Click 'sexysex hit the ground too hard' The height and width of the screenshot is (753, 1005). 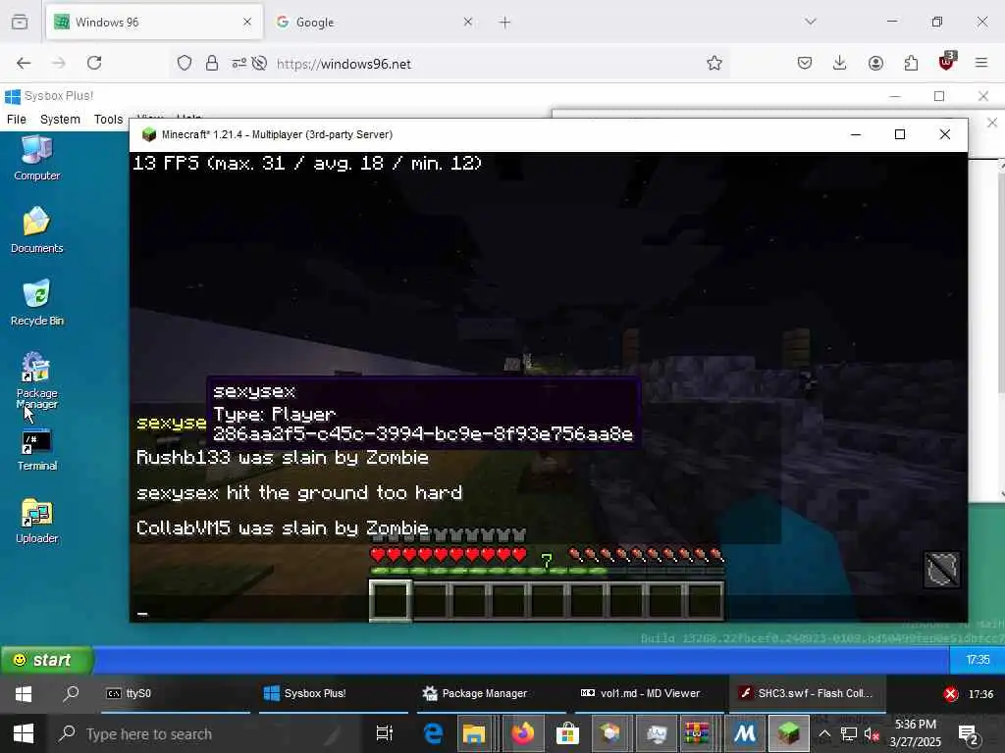[x=299, y=493]
